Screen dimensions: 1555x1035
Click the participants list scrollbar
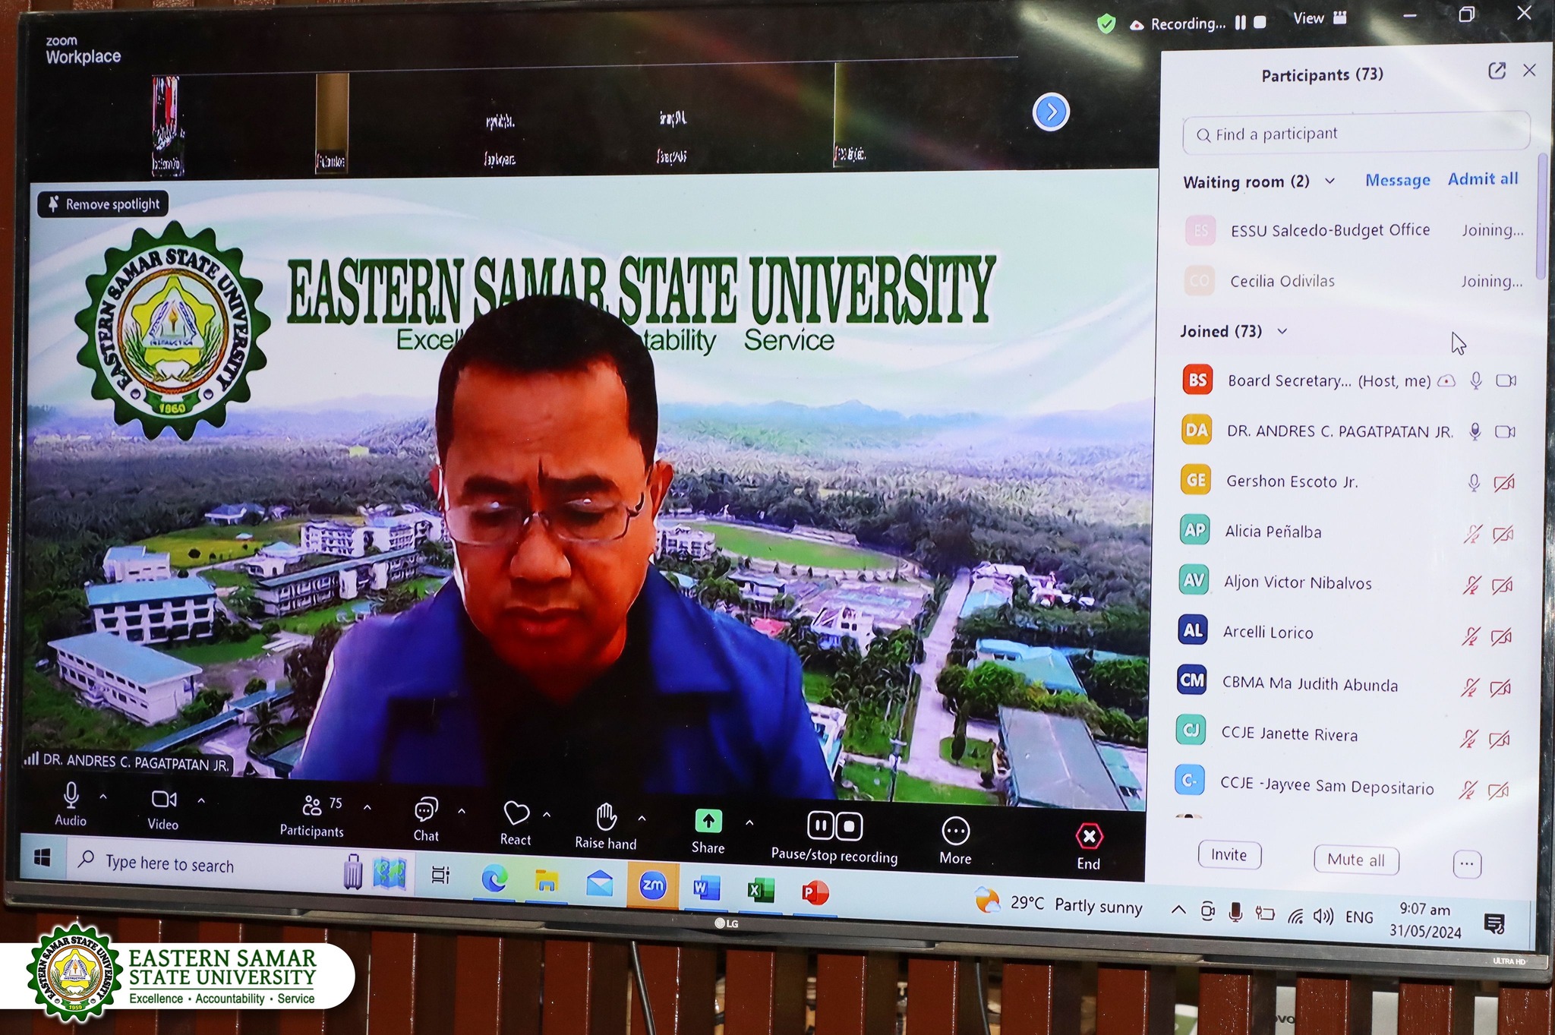1541,216
